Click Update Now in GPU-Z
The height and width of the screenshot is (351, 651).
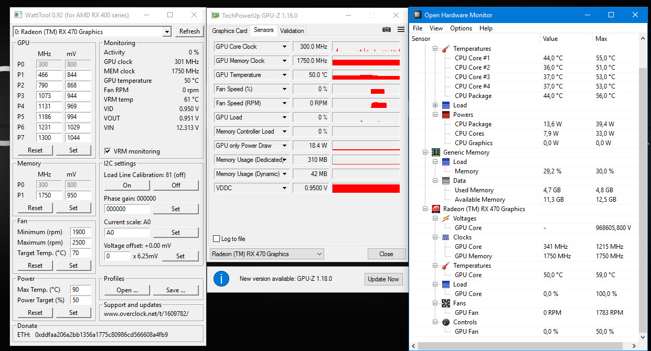tap(383, 279)
